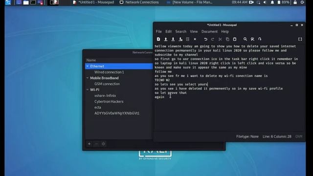Click the Cut scissors toolbar icon

click(220, 39)
